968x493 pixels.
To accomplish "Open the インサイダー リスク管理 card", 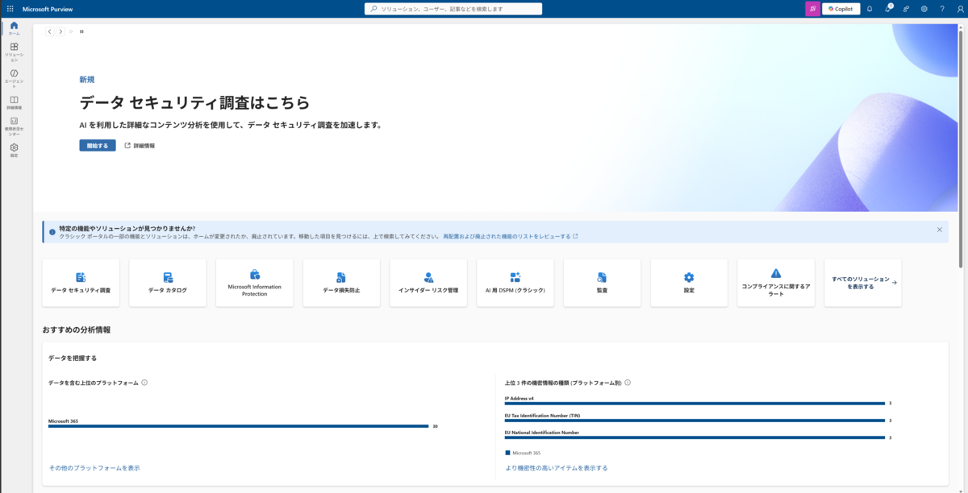I will tap(428, 283).
